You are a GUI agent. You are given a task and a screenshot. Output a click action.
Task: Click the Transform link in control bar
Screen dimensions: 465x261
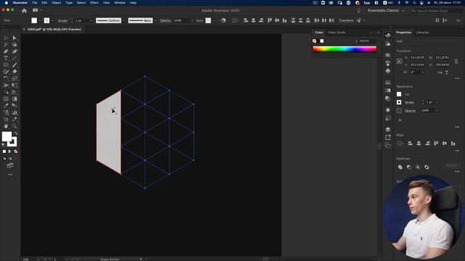click(347, 20)
